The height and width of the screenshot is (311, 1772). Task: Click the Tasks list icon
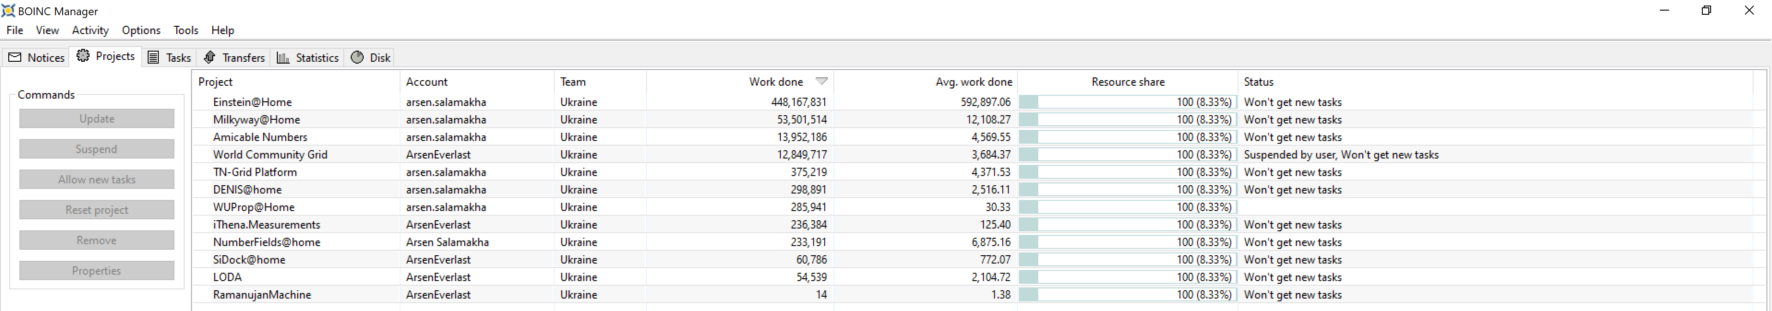153,58
